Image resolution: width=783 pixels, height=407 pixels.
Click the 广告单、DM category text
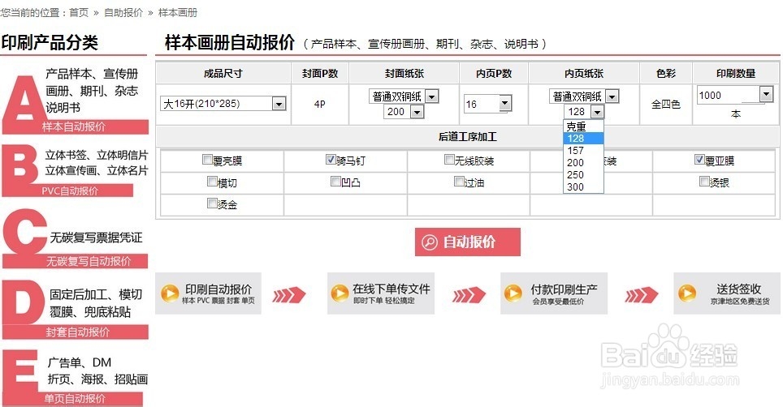pyautogui.click(x=80, y=362)
